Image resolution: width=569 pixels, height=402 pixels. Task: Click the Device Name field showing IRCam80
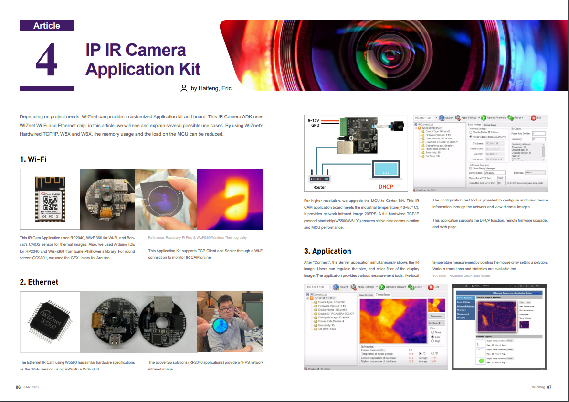494,173
